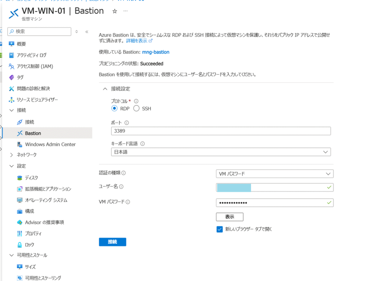Image resolution: width=382 pixels, height=281 pixels.
Task: Collapse the 可用性とスケール group
Action: click(x=12, y=255)
